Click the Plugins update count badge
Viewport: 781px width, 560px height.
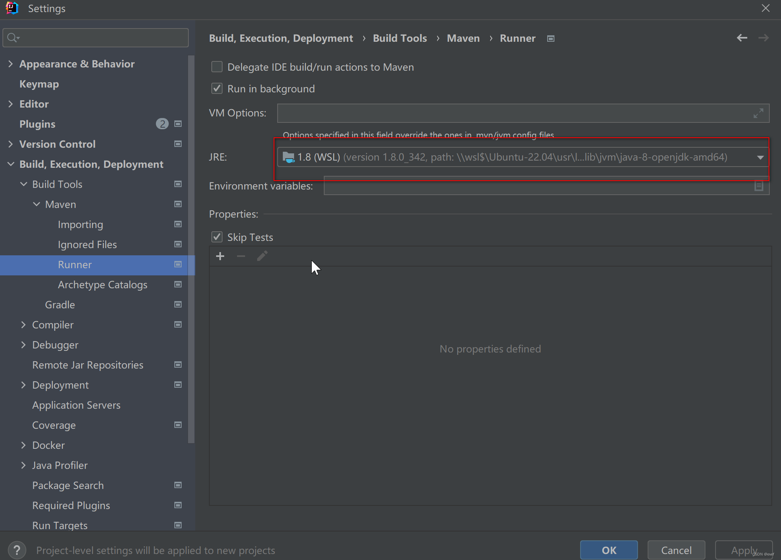click(x=162, y=124)
